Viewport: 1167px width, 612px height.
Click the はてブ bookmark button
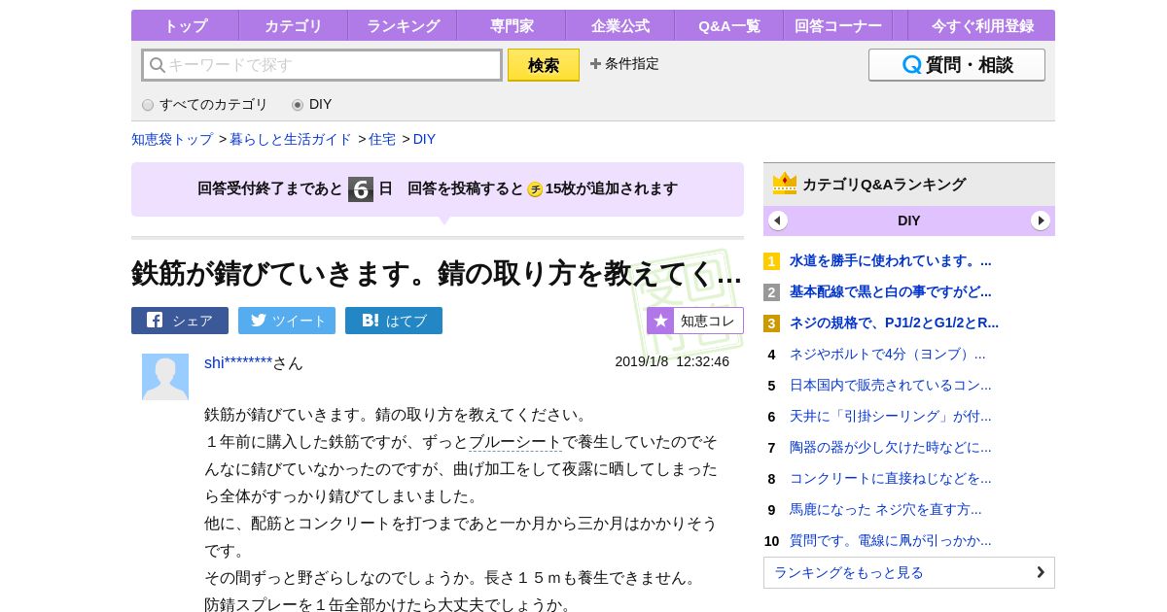[x=394, y=321]
